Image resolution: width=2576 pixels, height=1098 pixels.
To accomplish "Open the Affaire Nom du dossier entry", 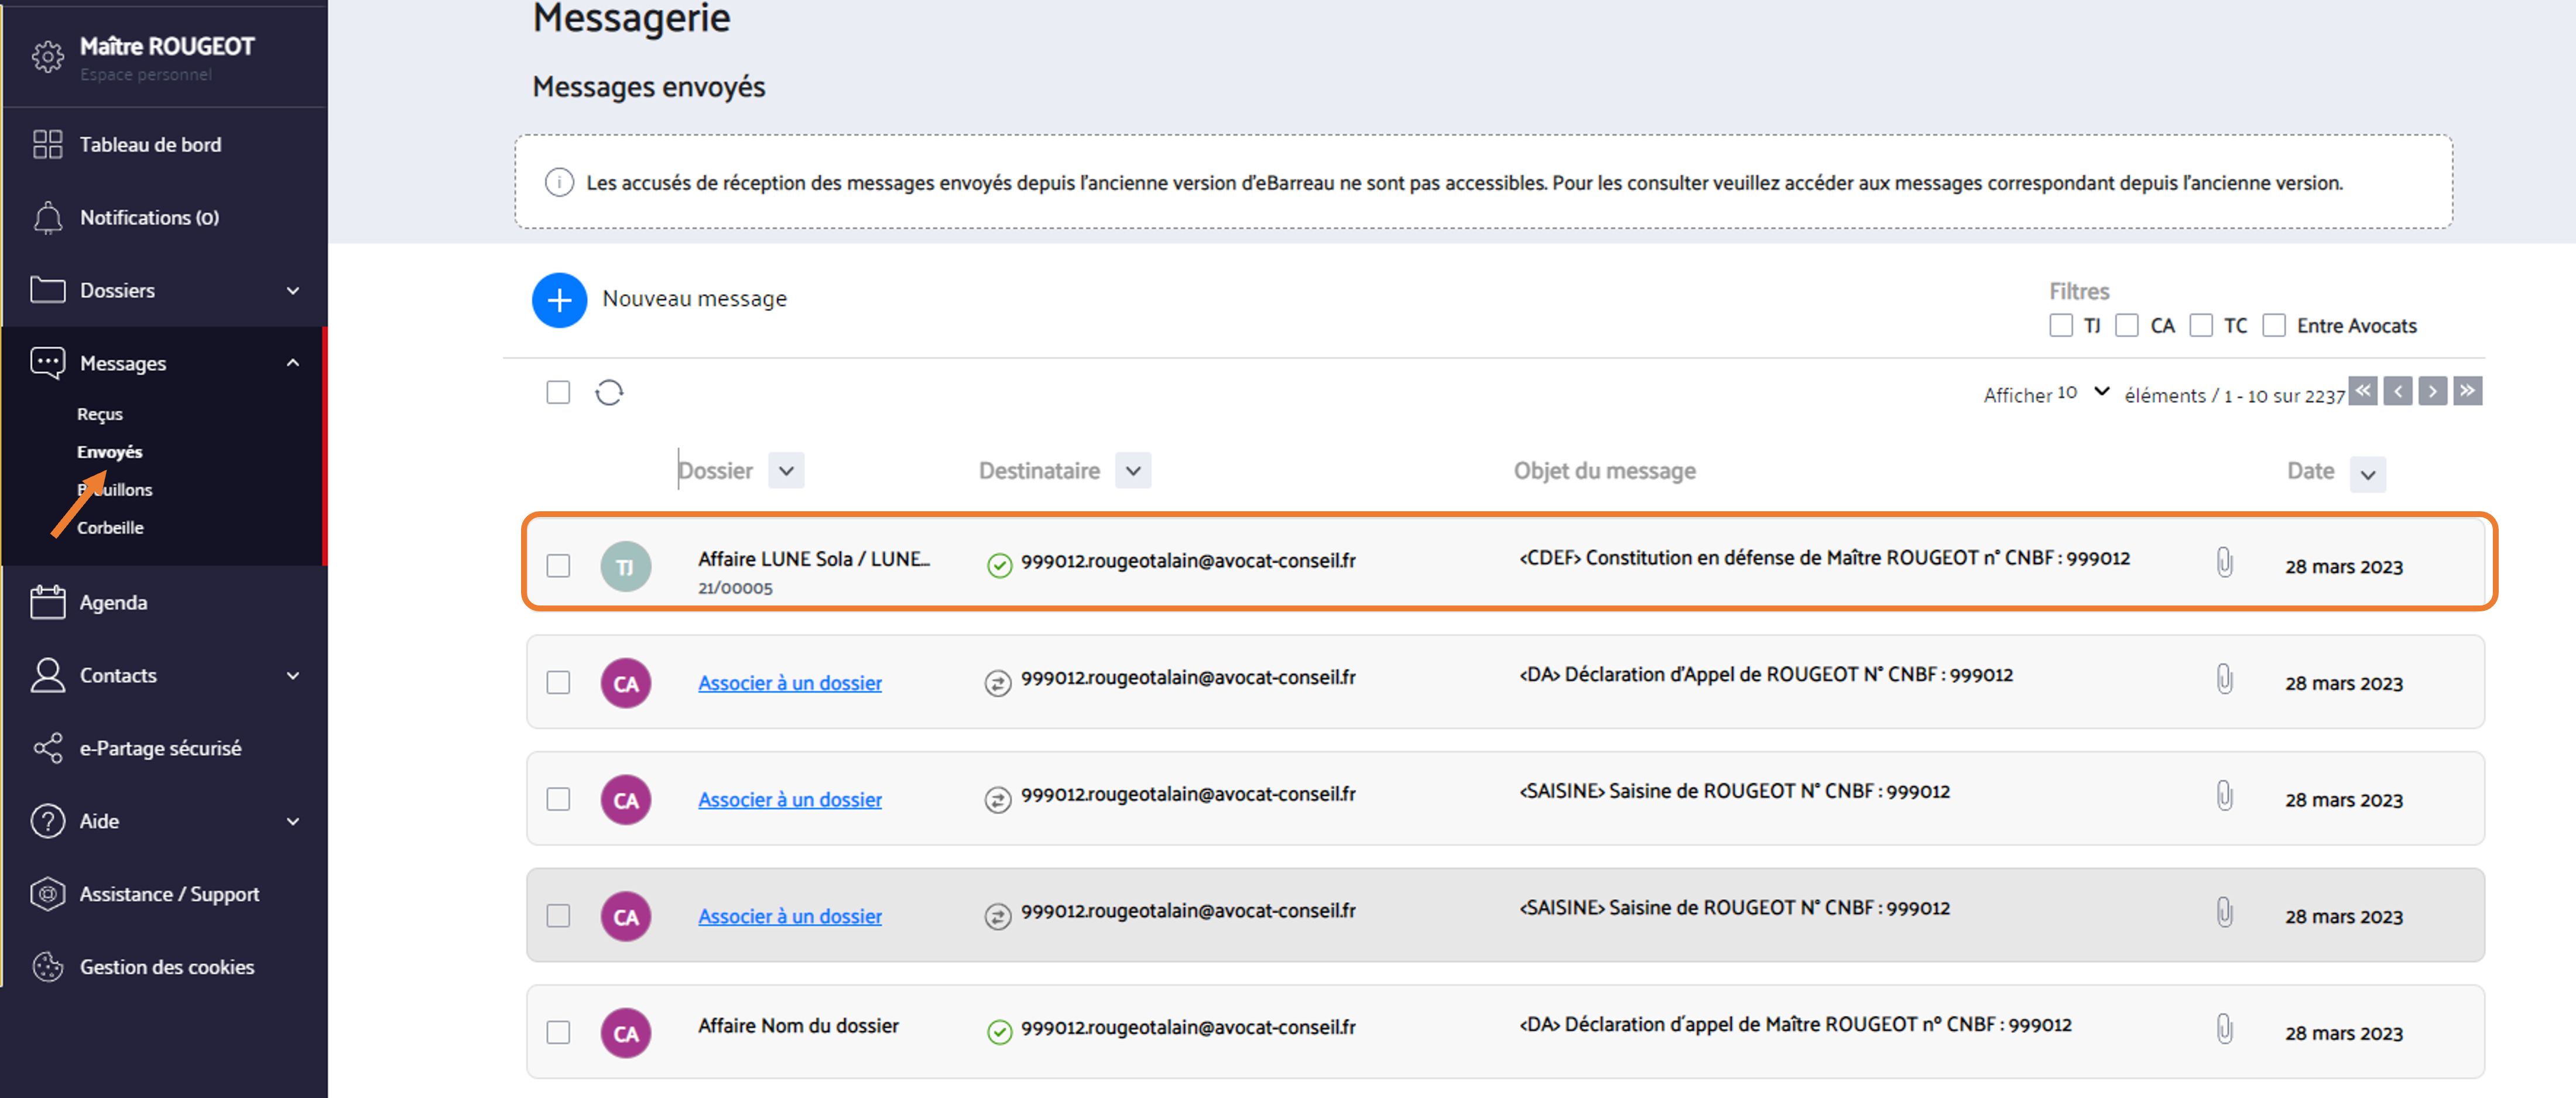I will click(798, 1026).
